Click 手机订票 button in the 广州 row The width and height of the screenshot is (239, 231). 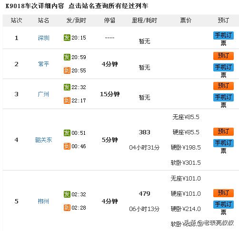[x=223, y=100]
